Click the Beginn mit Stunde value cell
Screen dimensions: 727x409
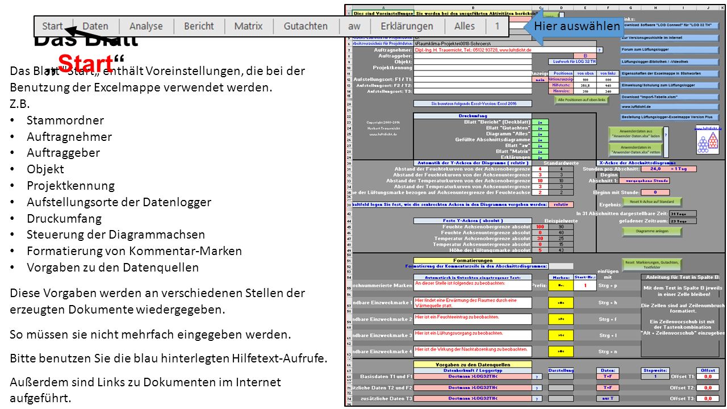654,192
